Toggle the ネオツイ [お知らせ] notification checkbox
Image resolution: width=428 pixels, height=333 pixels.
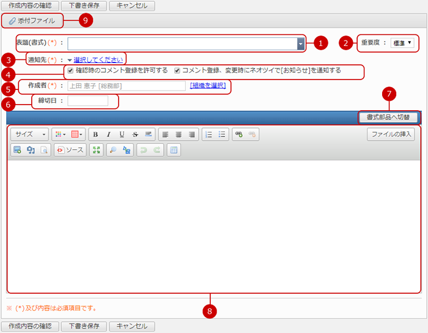[x=177, y=70]
